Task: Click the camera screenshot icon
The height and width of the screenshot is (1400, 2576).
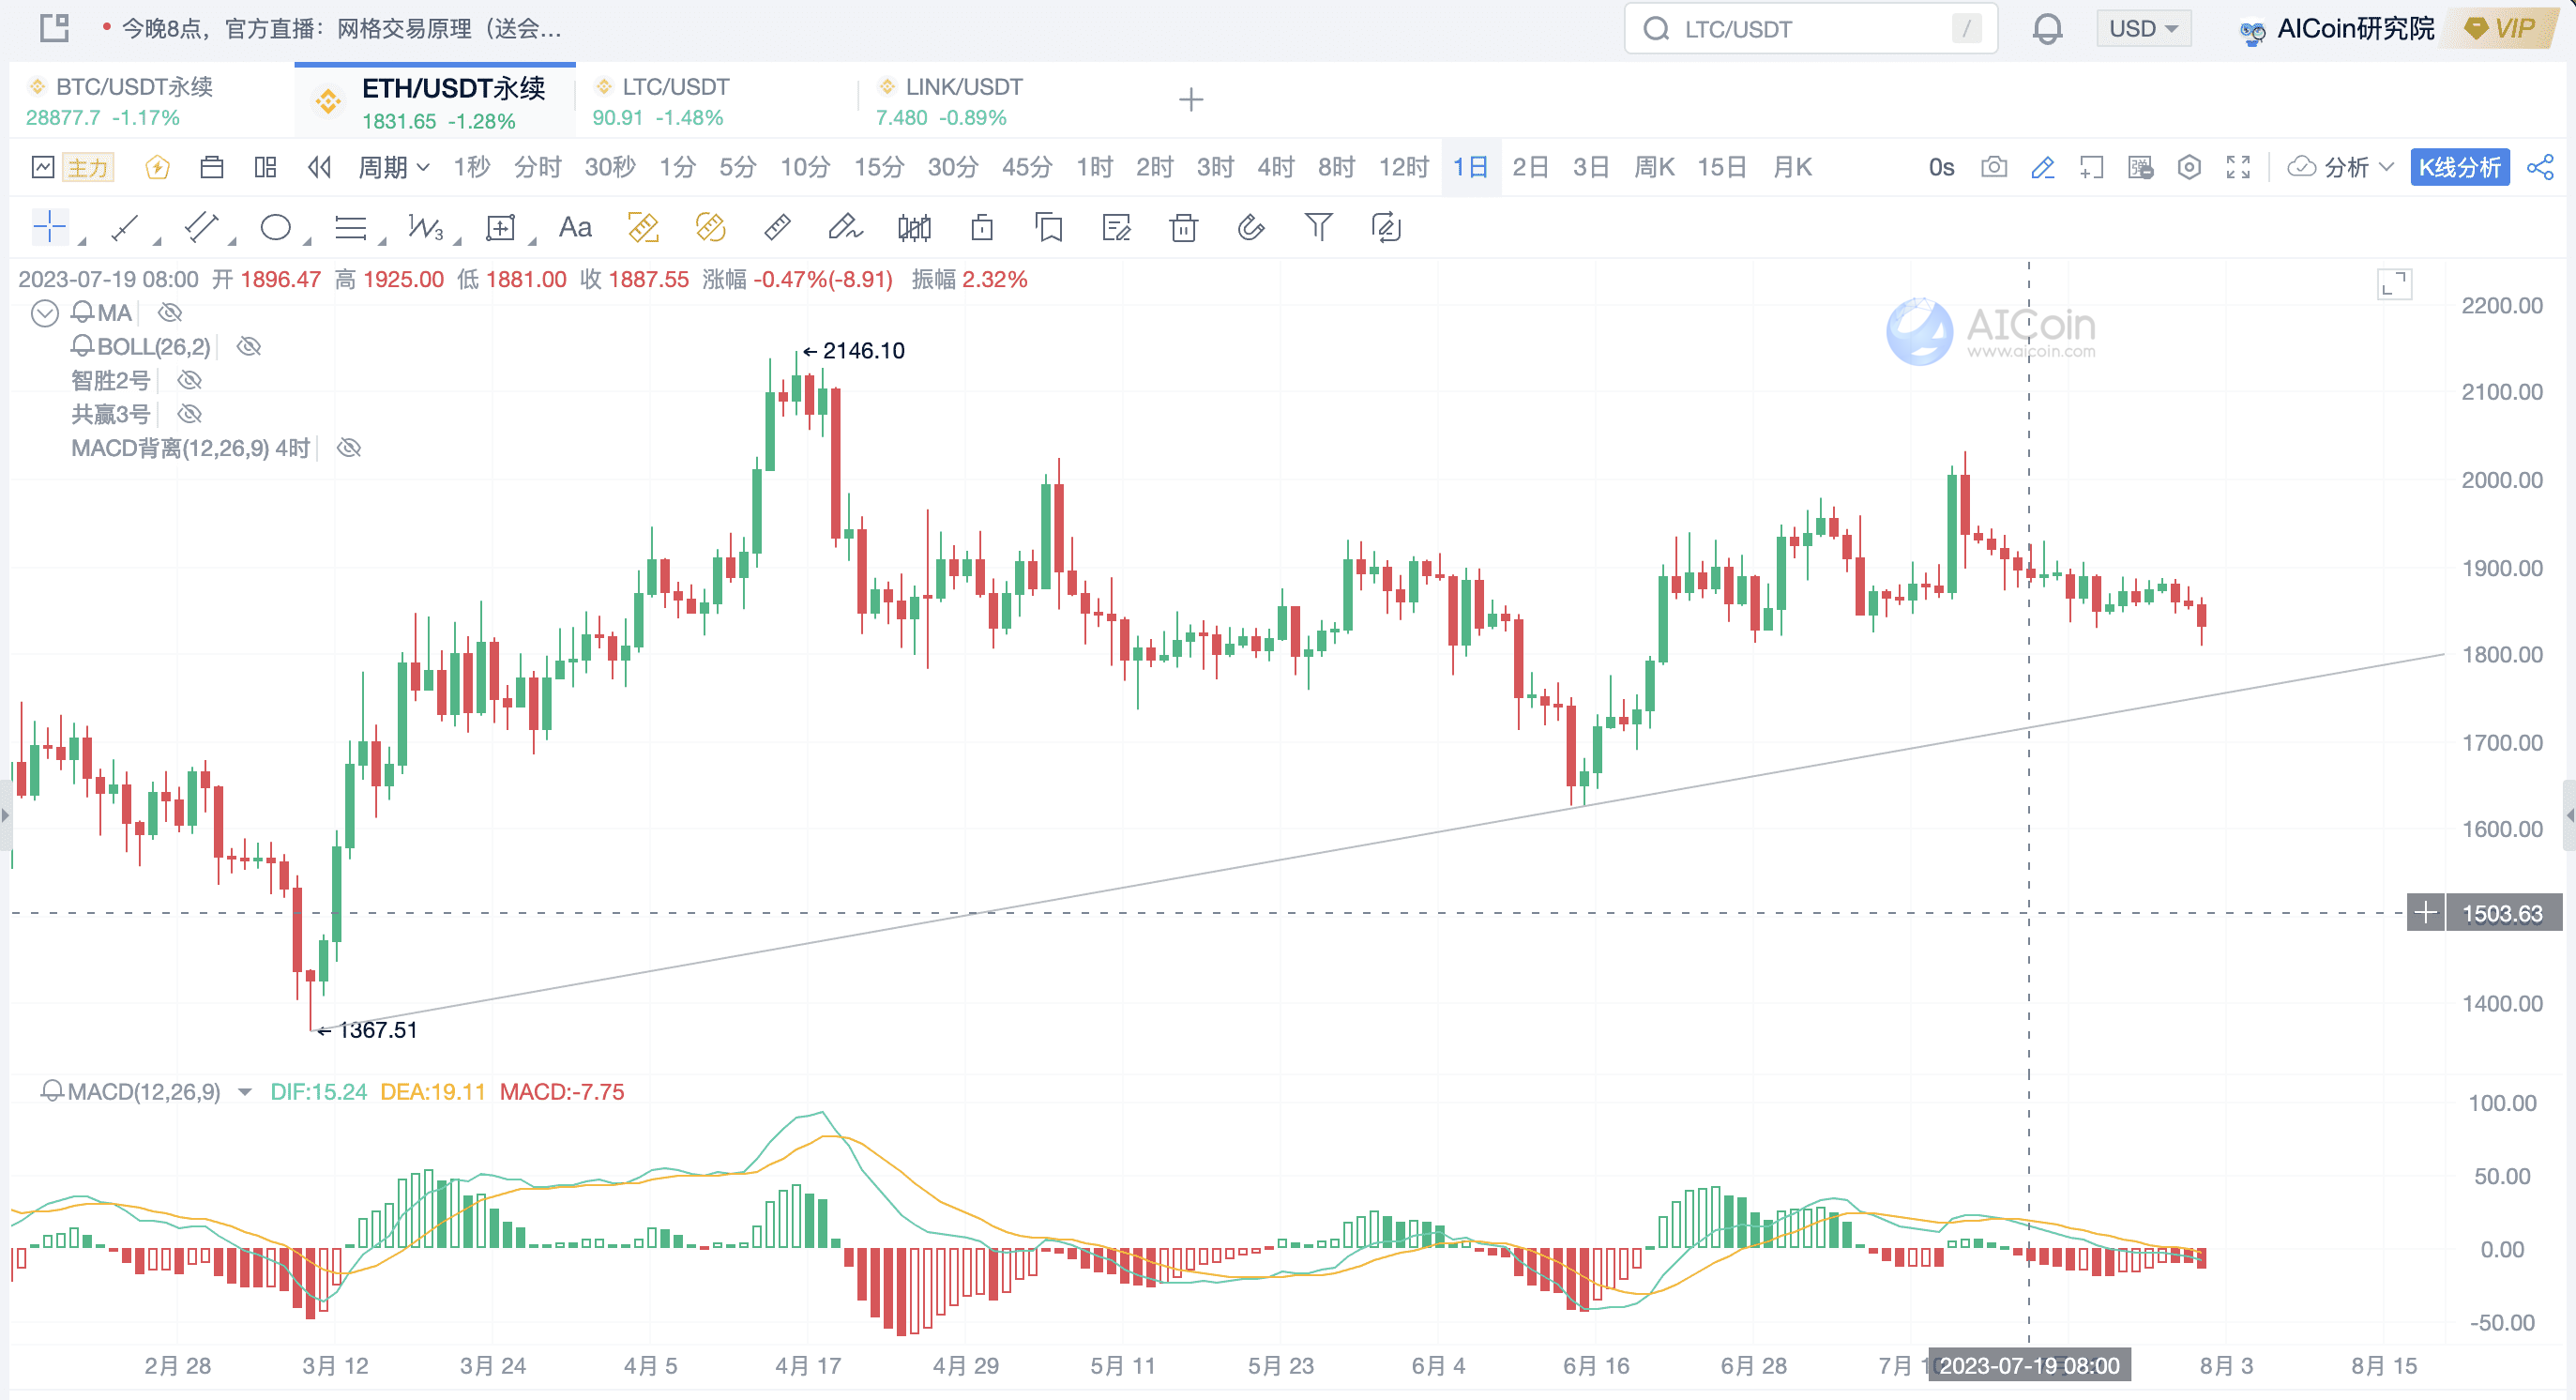Action: (x=1993, y=167)
